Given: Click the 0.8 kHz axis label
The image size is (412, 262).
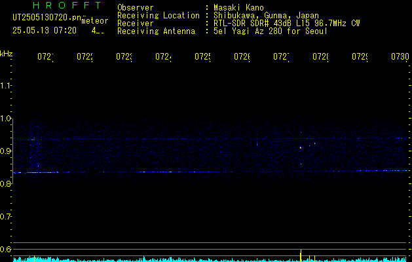Looking at the screenshot, I should tap(5, 183).
